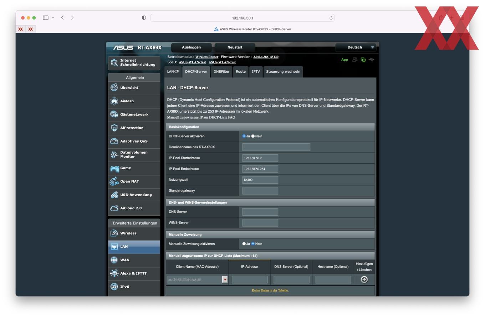485x317 pixels.
Task: Click the guest network users status icon
Action: point(354,60)
